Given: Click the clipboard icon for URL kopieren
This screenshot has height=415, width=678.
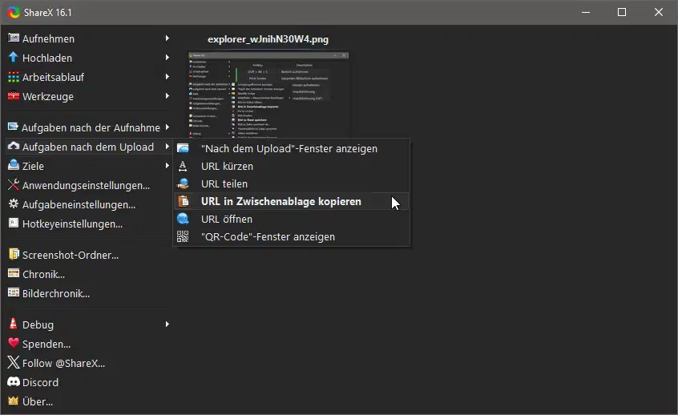Looking at the screenshot, I should 184,201.
